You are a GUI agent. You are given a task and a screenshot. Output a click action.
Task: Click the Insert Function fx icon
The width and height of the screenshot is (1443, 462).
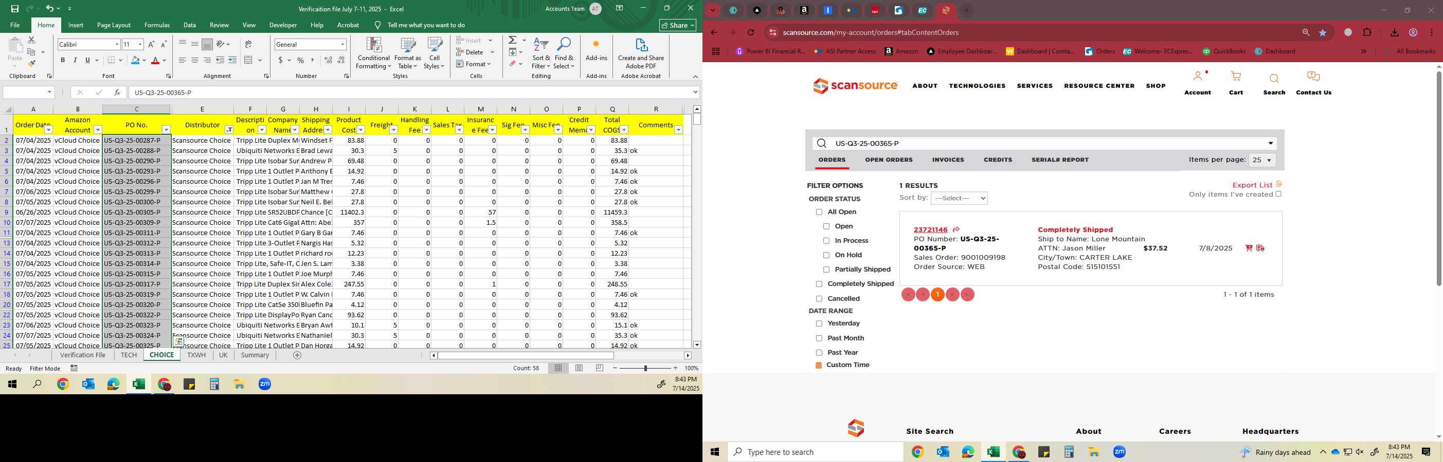pyautogui.click(x=117, y=92)
